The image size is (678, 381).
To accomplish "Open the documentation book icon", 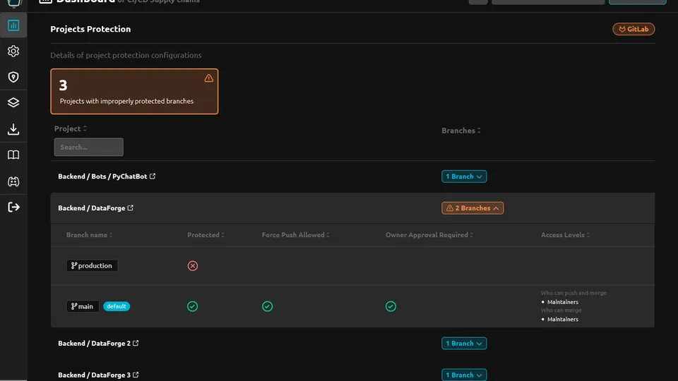I will tap(13, 155).
